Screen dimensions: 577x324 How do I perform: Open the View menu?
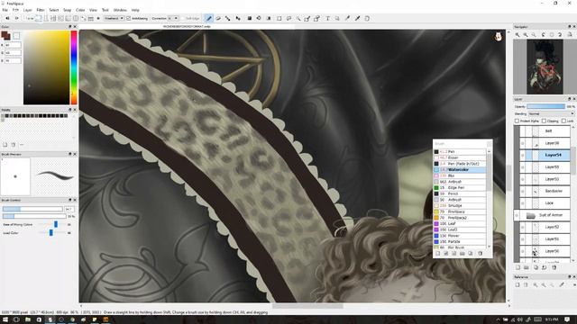(94, 10)
